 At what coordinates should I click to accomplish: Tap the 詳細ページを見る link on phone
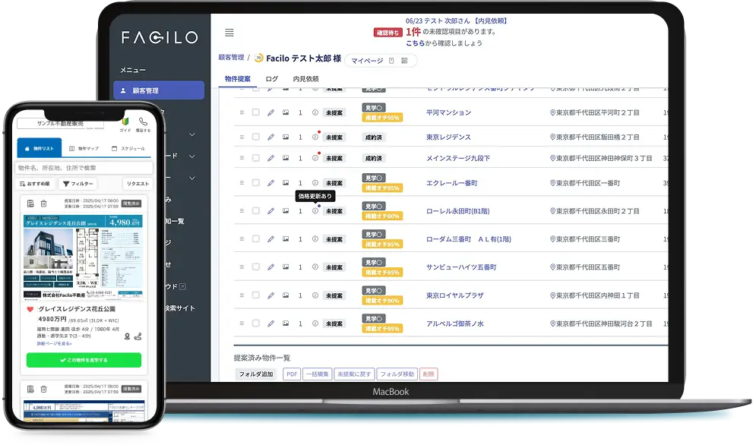click(x=54, y=344)
